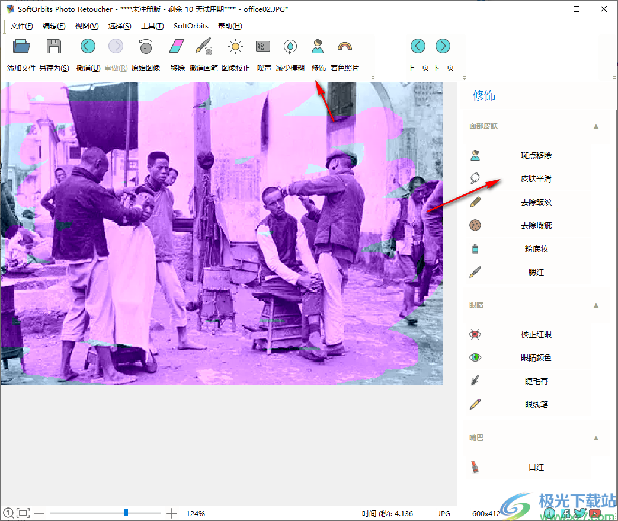This screenshot has width=618, height=521.
Task: Click the fit-to-window icon in status bar
Action: coord(23,512)
